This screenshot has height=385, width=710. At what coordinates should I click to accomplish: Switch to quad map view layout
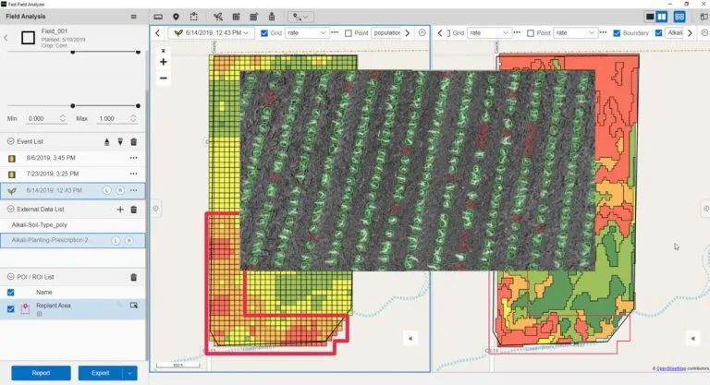(679, 17)
